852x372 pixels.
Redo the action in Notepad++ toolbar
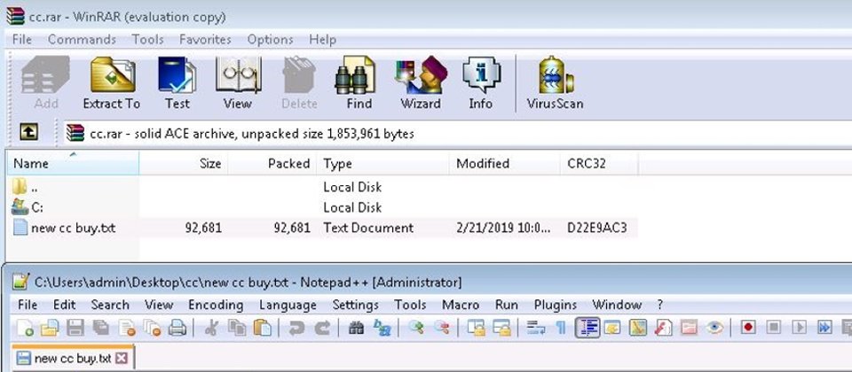pyautogui.click(x=322, y=328)
